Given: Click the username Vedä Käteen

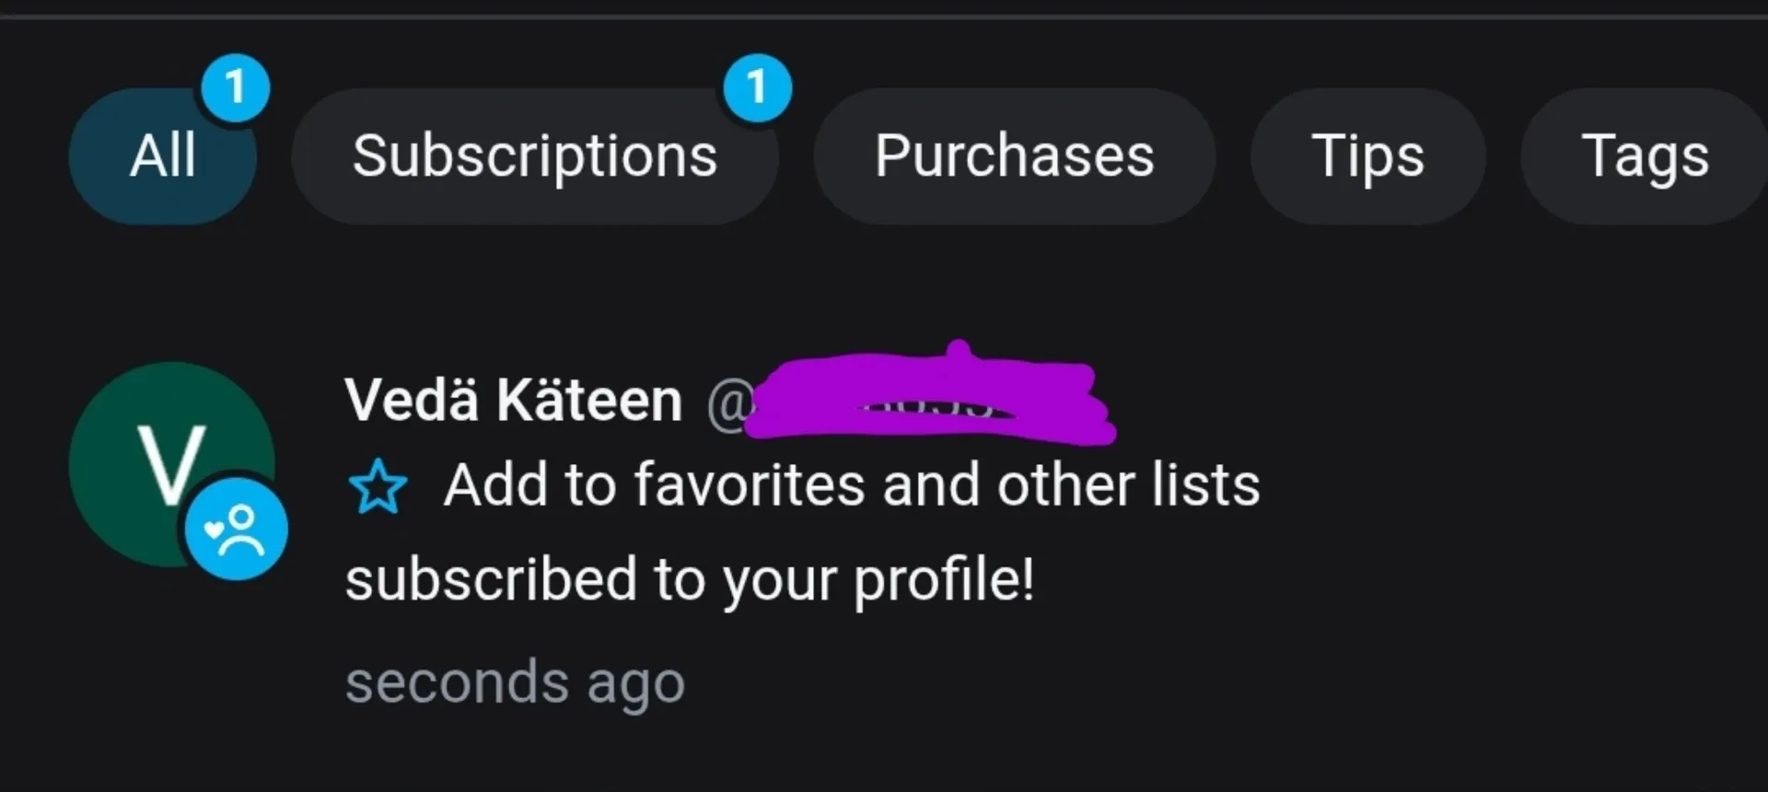Looking at the screenshot, I should pyautogui.click(x=512, y=399).
